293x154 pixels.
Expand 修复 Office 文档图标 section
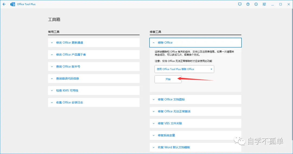[195, 99]
